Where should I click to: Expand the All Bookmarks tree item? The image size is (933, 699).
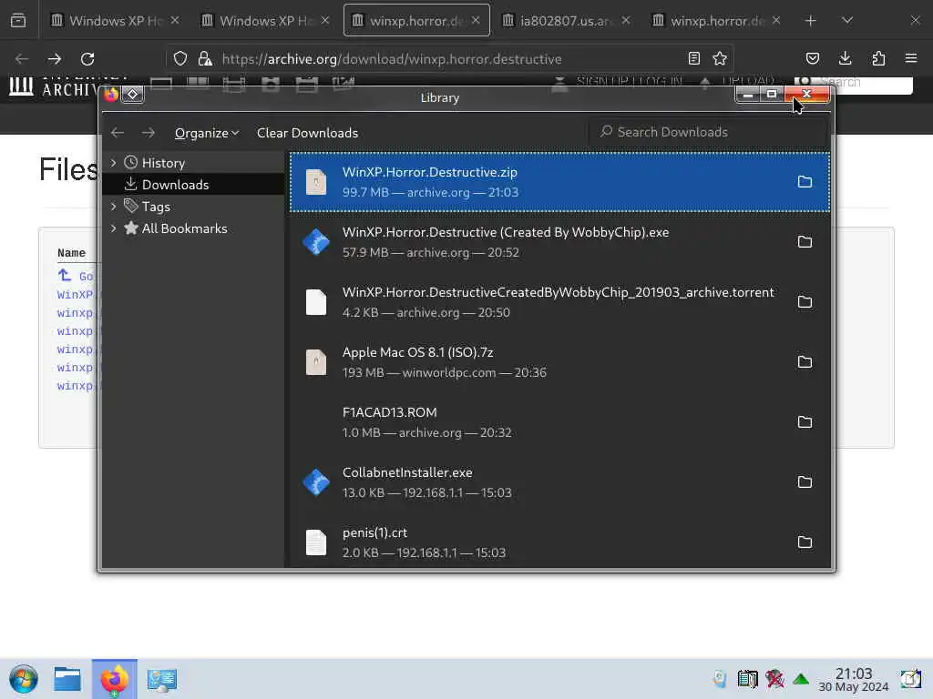[x=114, y=228]
